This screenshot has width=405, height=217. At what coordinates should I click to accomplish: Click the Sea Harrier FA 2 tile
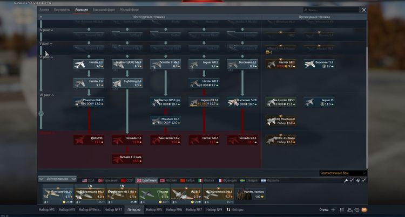click(x=165, y=139)
